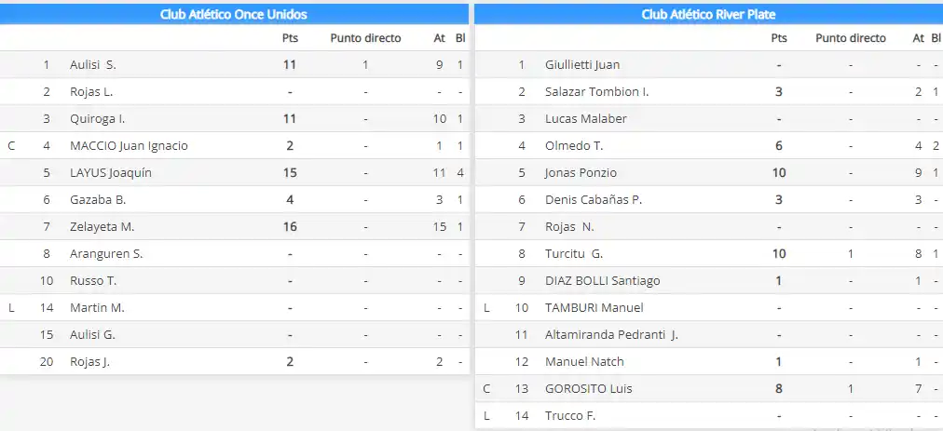Sort River Plate table by Punto directo
Viewport: 943px width, 431px height.
click(x=850, y=38)
